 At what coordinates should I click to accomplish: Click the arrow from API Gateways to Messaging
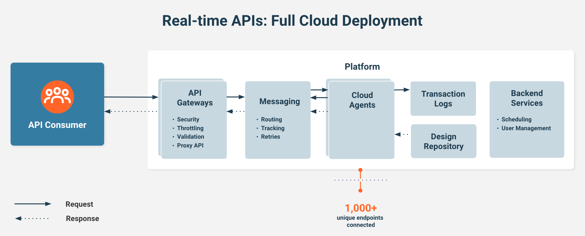pos(235,97)
